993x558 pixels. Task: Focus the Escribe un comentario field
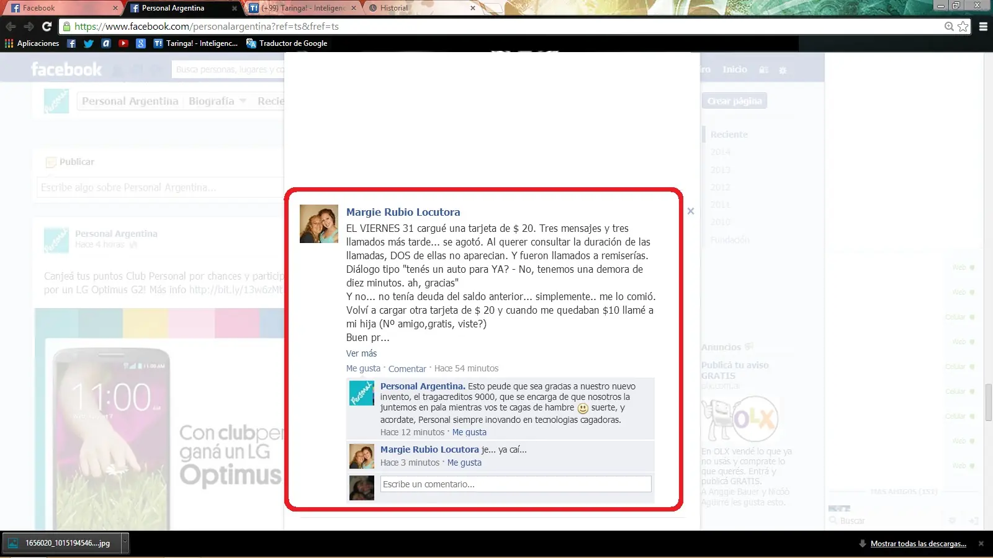[x=516, y=484]
